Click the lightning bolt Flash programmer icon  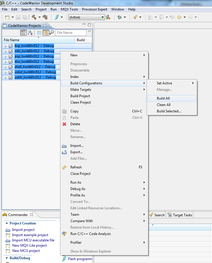pos(57,17)
